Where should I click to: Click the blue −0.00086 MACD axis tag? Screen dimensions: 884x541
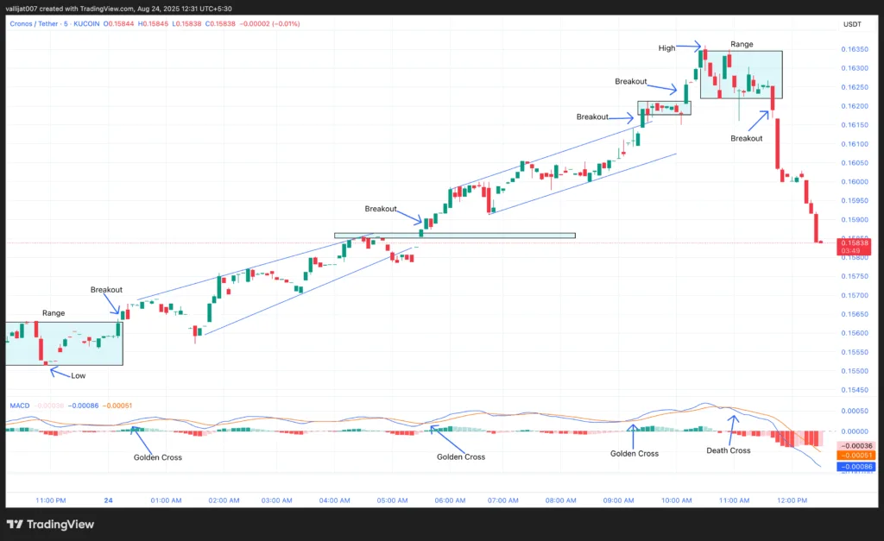(x=856, y=467)
